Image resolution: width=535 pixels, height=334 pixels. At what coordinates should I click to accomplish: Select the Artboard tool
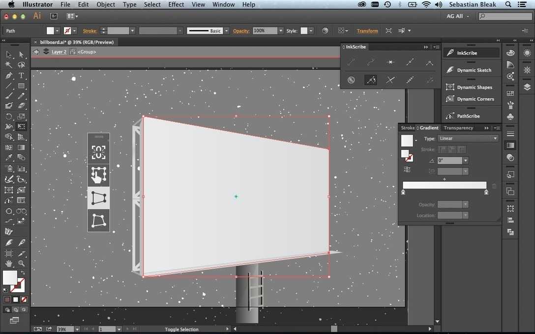8,253
